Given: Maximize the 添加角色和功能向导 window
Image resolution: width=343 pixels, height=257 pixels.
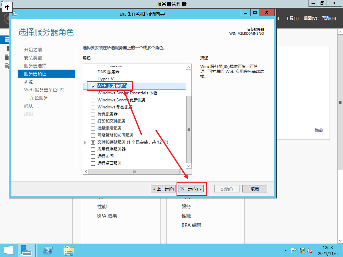Looking at the screenshot, I should 255,13.
